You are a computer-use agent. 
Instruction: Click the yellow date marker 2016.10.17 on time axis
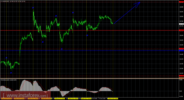pyautogui.click(x=86, y=99)
